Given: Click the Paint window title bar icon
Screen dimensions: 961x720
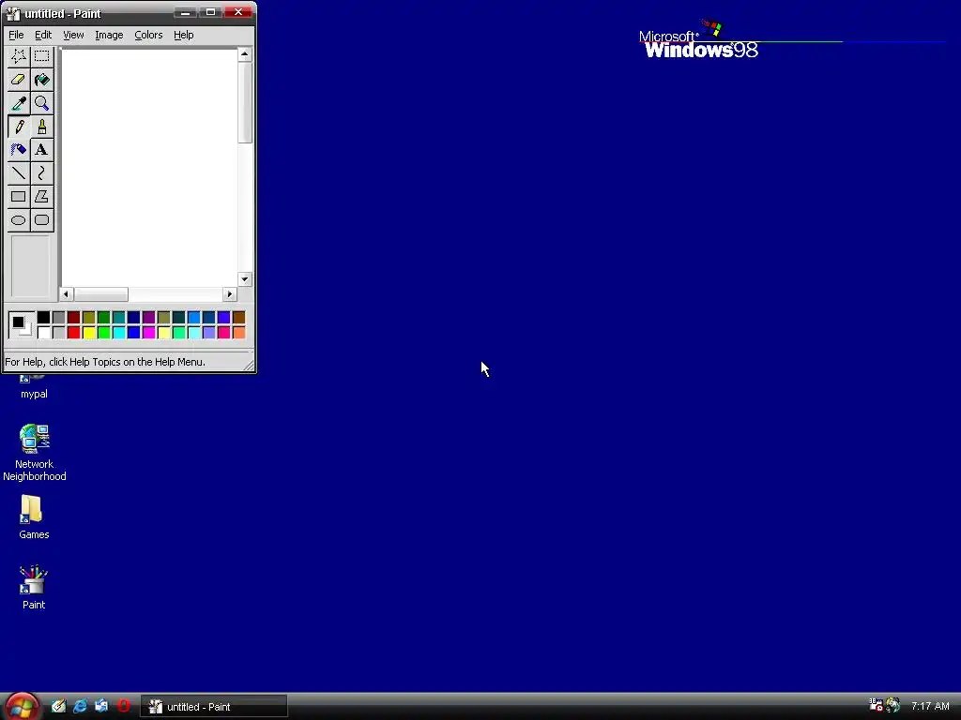Looking at the screenshot, I should click(x=13, y=13).
